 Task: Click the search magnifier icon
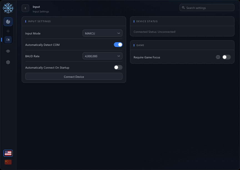tap(183, 8)
